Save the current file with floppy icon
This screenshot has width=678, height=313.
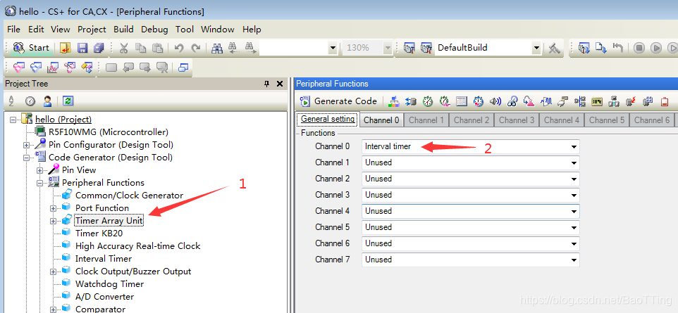[82, 48]
